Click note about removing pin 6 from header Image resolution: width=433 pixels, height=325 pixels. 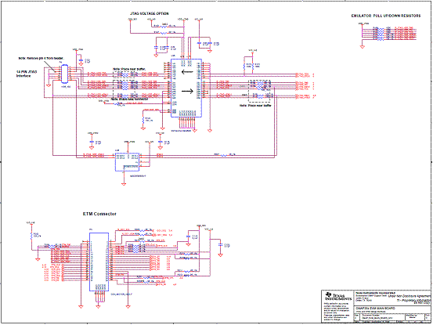pyautogui.click(x=41, y=58)
